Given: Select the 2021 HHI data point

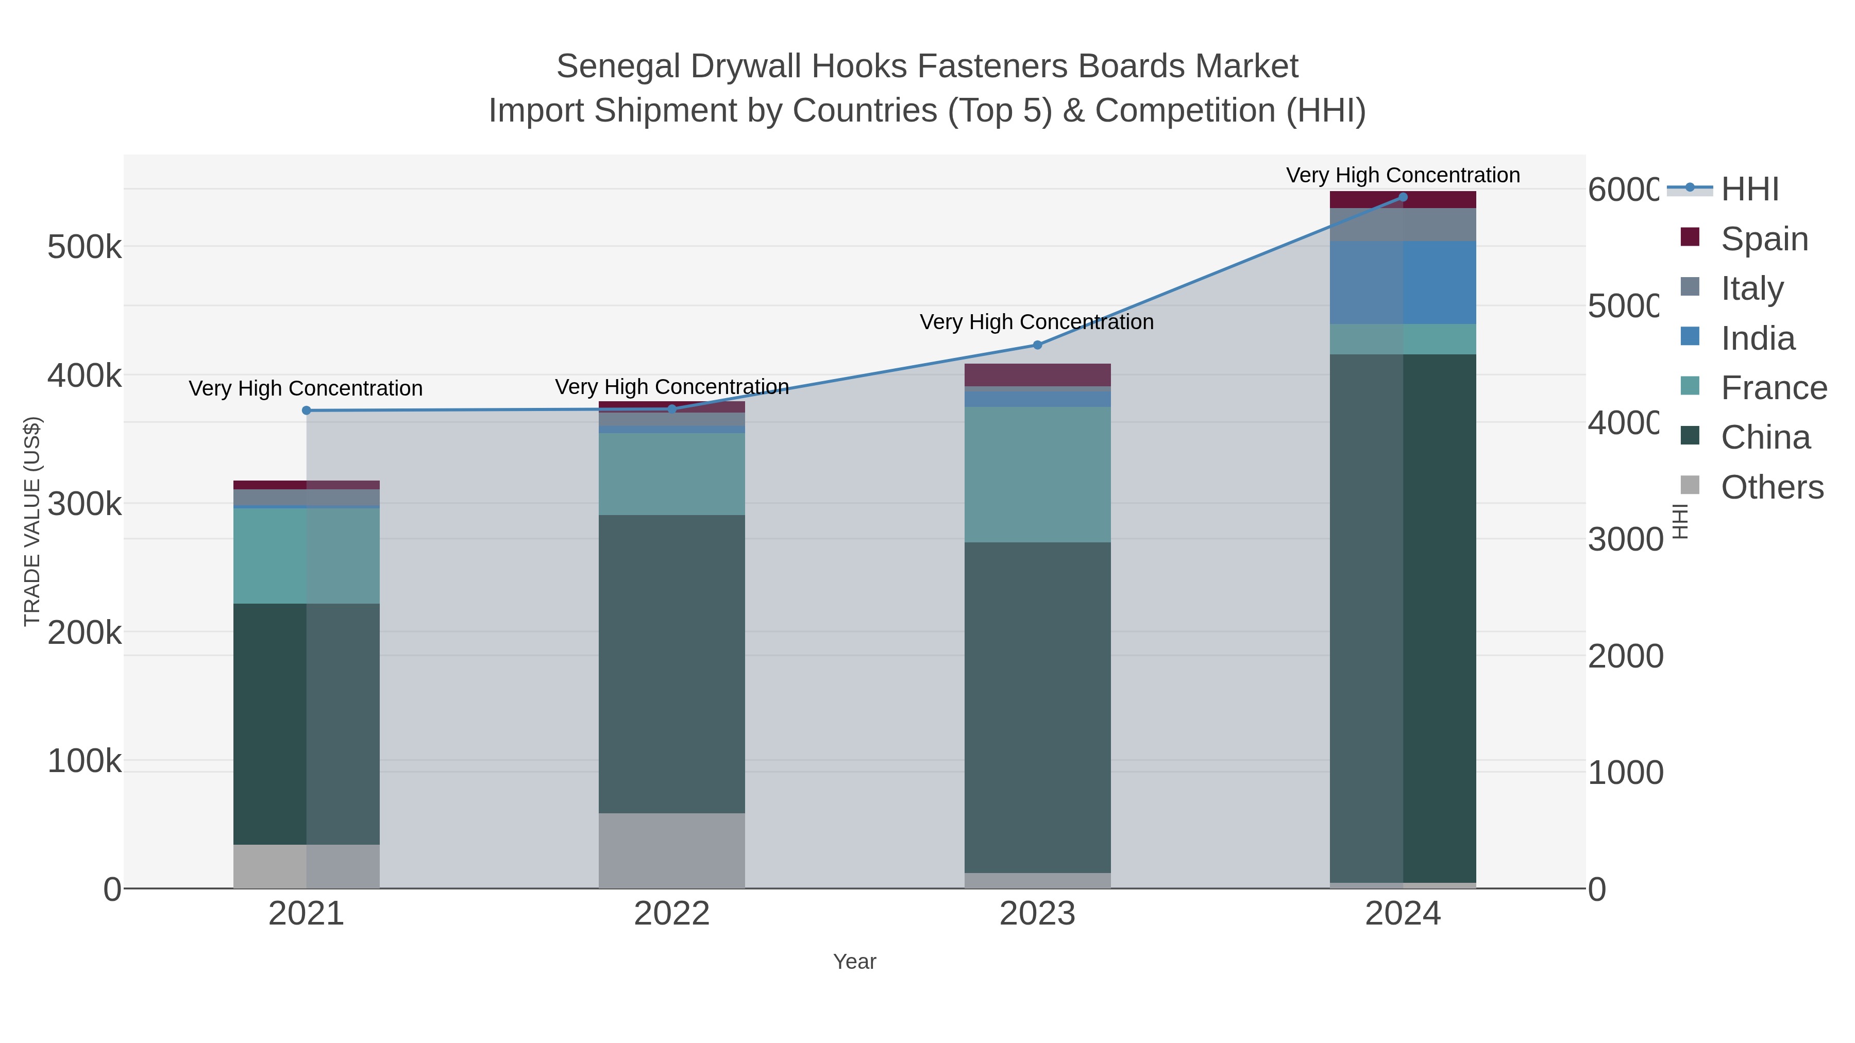Looking at the screenshot, I should [306, 411].
